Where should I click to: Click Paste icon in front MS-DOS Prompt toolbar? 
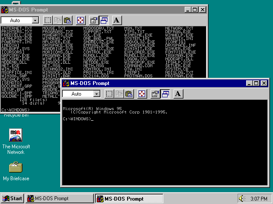click(x=129, y=94)
